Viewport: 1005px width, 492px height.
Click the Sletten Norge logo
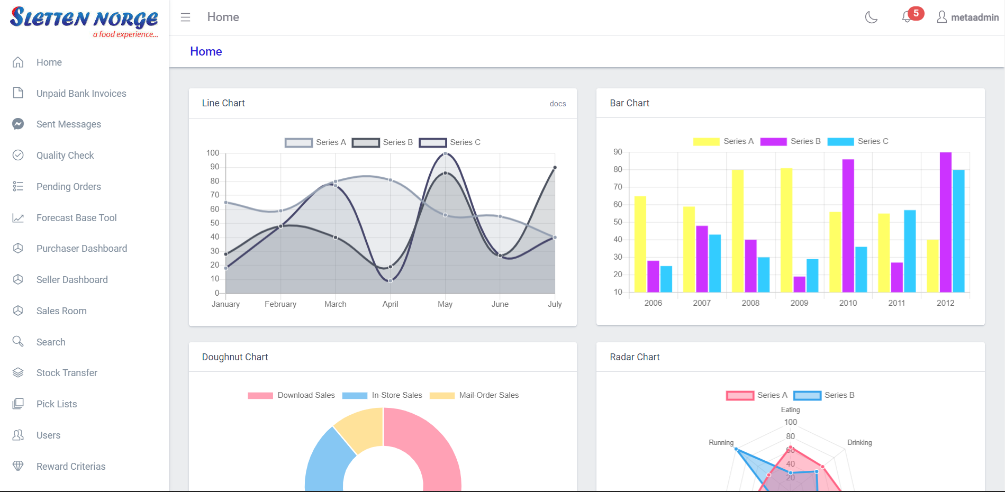tap(84, 21)
